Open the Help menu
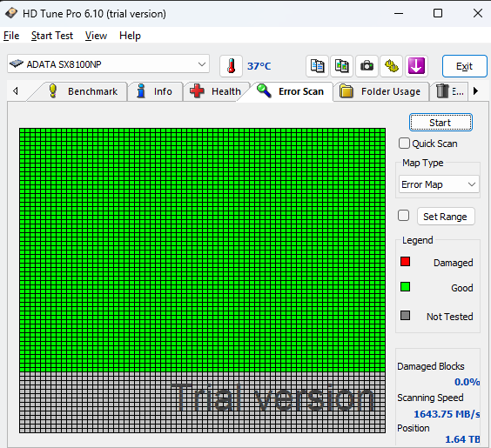The height and width of the screenshot is (448, 491). click(x=130, y=36)
